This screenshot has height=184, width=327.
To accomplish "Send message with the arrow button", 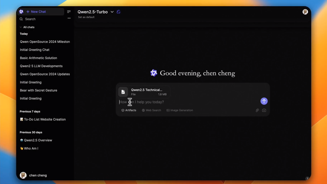I will [264, 101].
